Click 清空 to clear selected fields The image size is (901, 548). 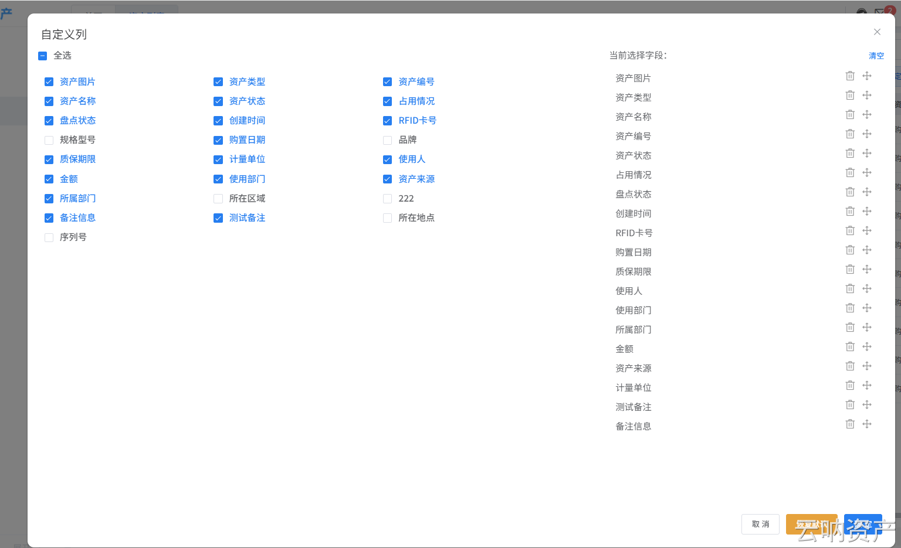click(876, 56)
